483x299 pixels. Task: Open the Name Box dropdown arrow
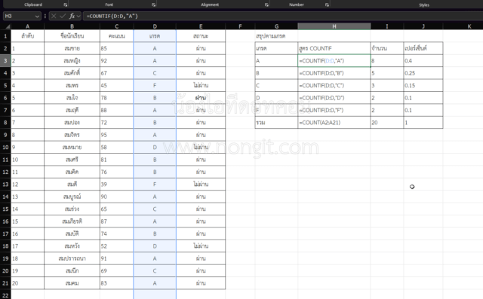[37, 16]
